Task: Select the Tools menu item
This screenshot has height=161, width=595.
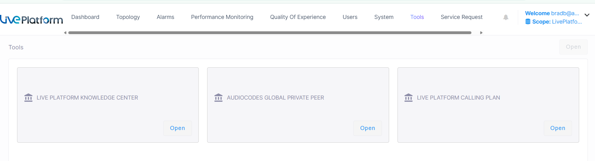Action: pos(417,17)
